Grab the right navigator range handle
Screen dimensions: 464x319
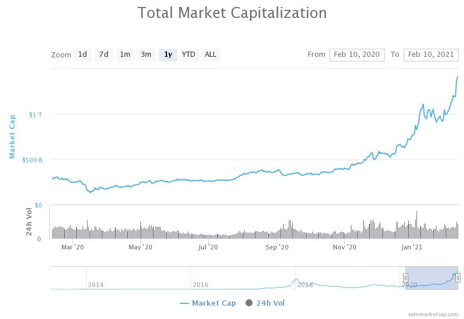point(458,278)
